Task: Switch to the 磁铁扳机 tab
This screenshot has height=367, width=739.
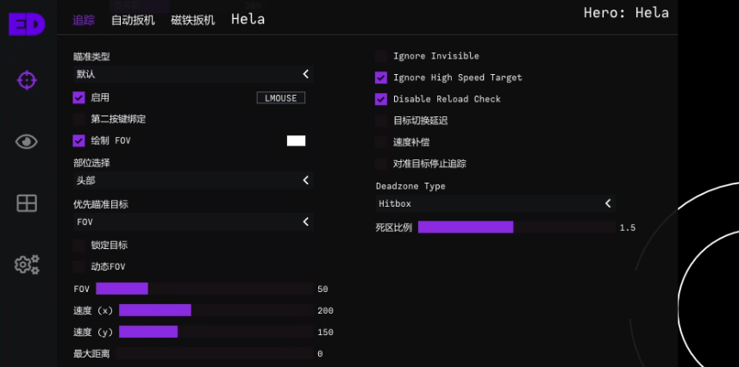Action: tap(193, 21)
